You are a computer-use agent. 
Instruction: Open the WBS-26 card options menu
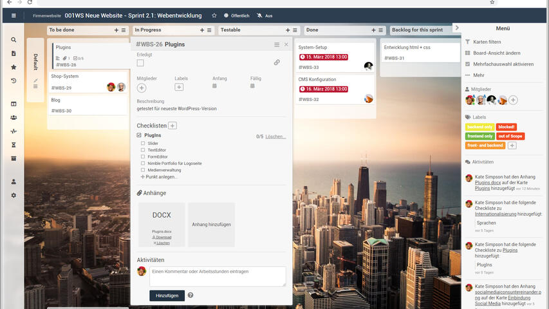[x=277, y=44]
